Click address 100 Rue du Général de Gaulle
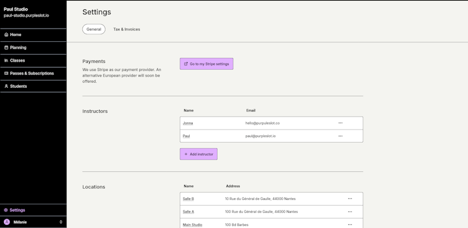This screenshot has width=468, height=228. pos(261,212)
